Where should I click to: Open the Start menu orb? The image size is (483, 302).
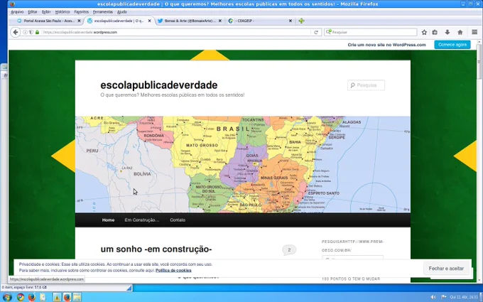7,297
